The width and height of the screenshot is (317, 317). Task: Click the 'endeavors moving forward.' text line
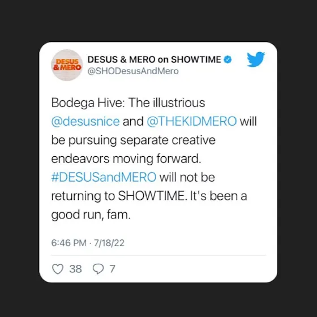click(x=126, y=158)
